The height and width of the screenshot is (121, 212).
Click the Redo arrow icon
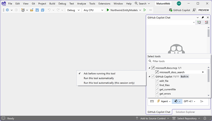(x=58, y=10)
